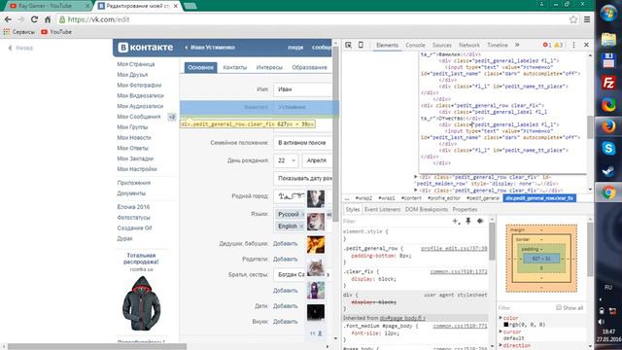Click the animations diamond icon in Styles

pos(480,221)
